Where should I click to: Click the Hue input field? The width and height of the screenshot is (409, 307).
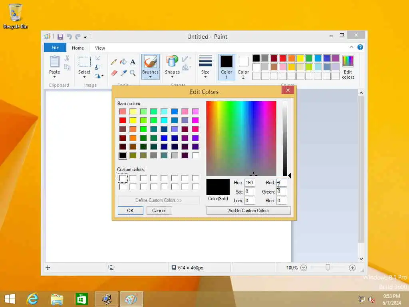coord(250,183)
